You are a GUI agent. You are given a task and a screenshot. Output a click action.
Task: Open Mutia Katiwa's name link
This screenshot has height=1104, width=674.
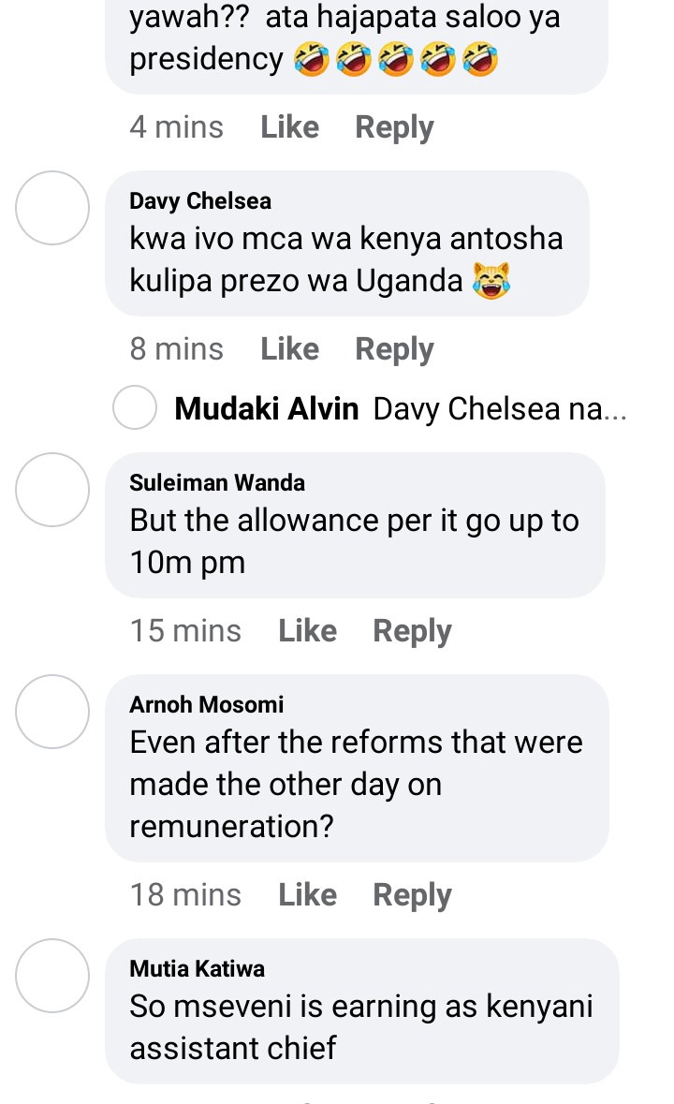(x=197, y=969)
